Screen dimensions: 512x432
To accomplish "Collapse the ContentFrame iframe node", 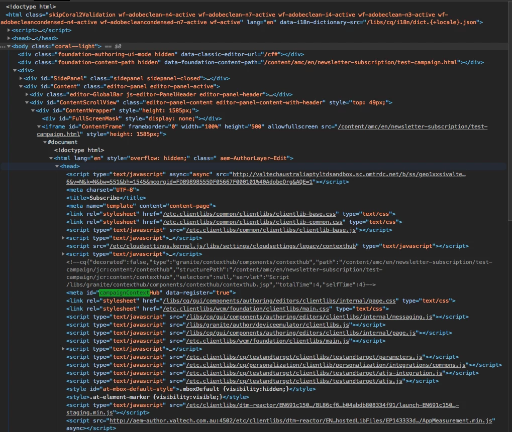I will coord(39,126).
